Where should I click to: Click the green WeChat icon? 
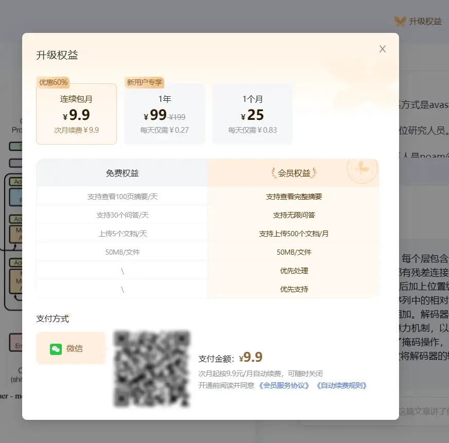coord(56,349)
